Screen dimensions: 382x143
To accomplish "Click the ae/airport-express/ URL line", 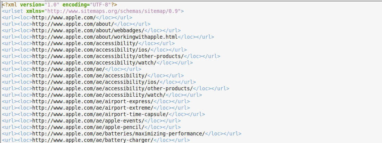I will click(x=96, y=101).
